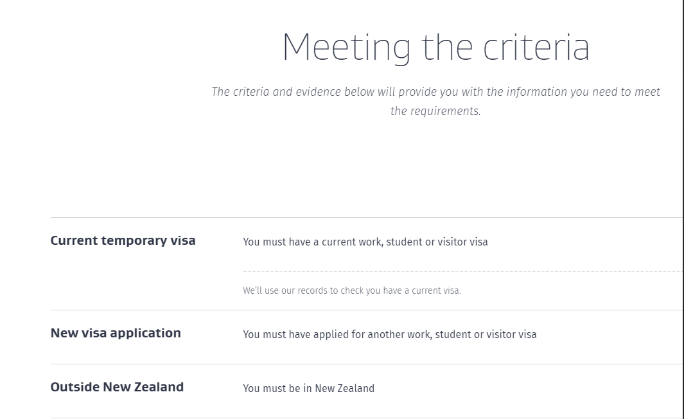Select the italic subtitle about criteria and evidence
Screen dimensions: 684x419
[x=436, y=102]
